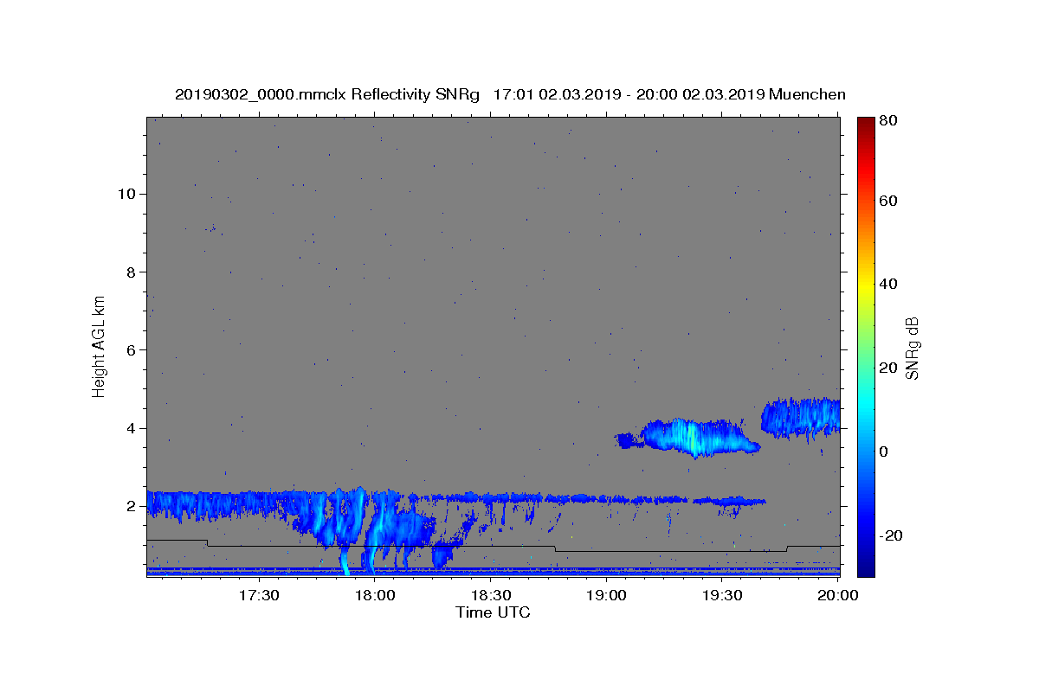Click the height tick label 10

[x=126, y=194]
